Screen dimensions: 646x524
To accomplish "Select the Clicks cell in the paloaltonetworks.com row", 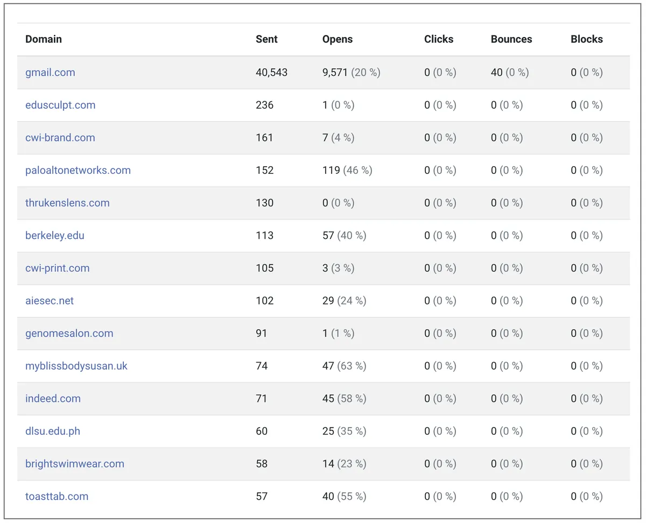I will [x=440, y=170].
